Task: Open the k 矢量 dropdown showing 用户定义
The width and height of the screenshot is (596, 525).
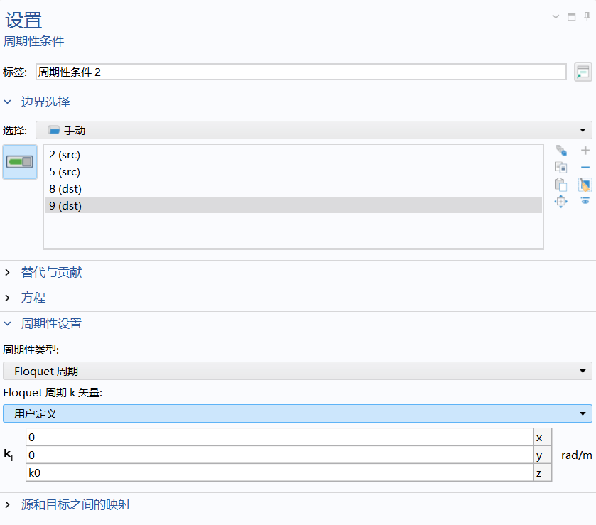Action: [x=297, y=413]
